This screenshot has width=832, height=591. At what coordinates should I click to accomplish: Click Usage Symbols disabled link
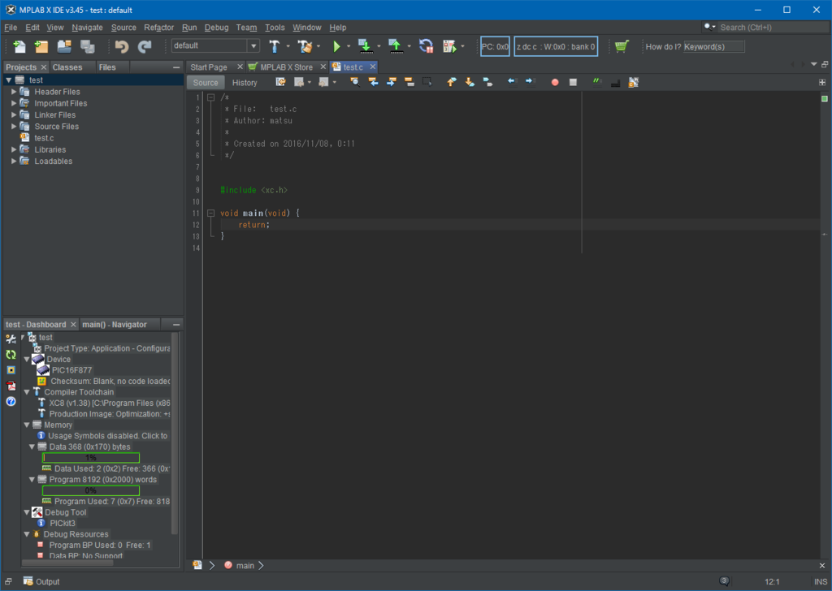point(108,436)
